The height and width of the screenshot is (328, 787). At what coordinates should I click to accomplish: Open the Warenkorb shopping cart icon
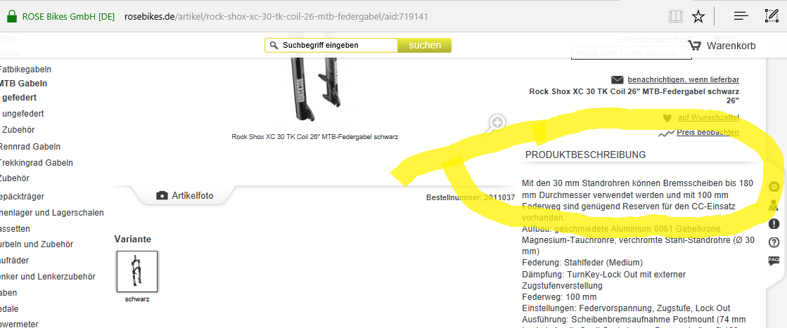pyautogui.click(x=695, y=46)
